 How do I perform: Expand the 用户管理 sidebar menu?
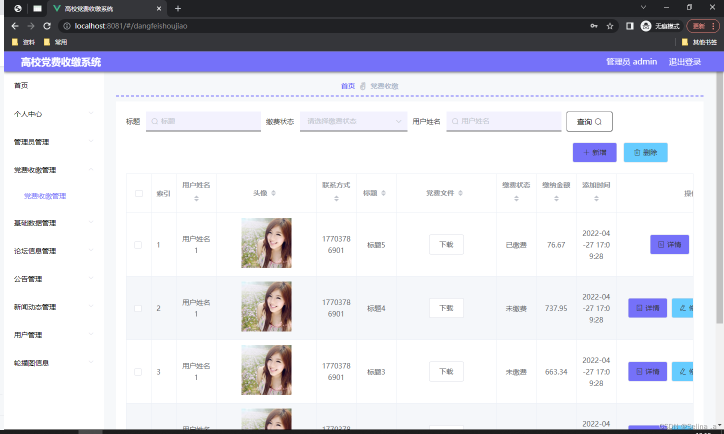point(54,335)
